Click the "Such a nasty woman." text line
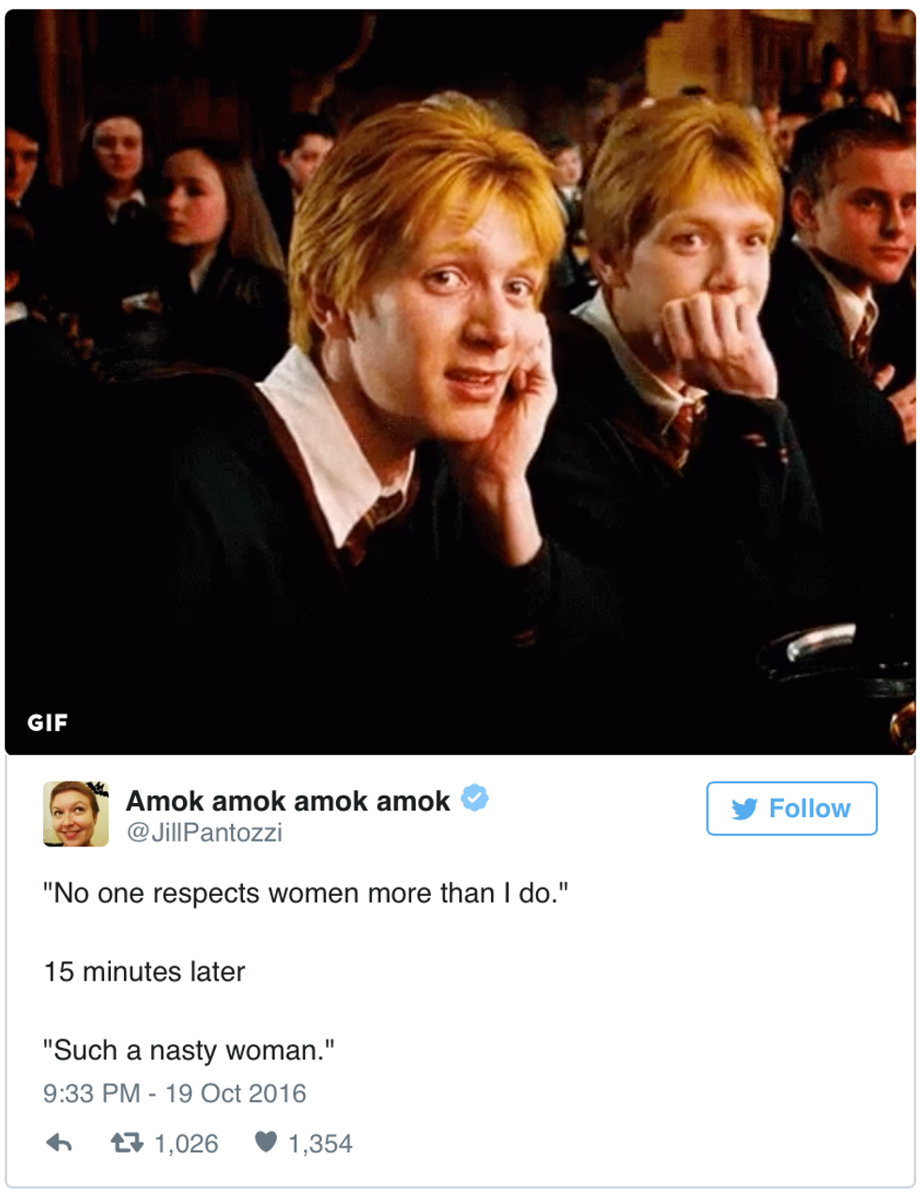The height and width of the screenshot is (1199, 920). (189, 1051)
